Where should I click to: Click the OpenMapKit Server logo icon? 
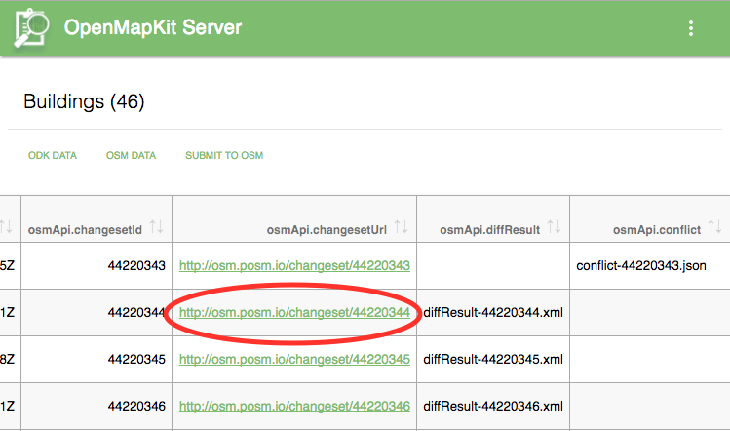pyautogui.click(x=31, y=28)
